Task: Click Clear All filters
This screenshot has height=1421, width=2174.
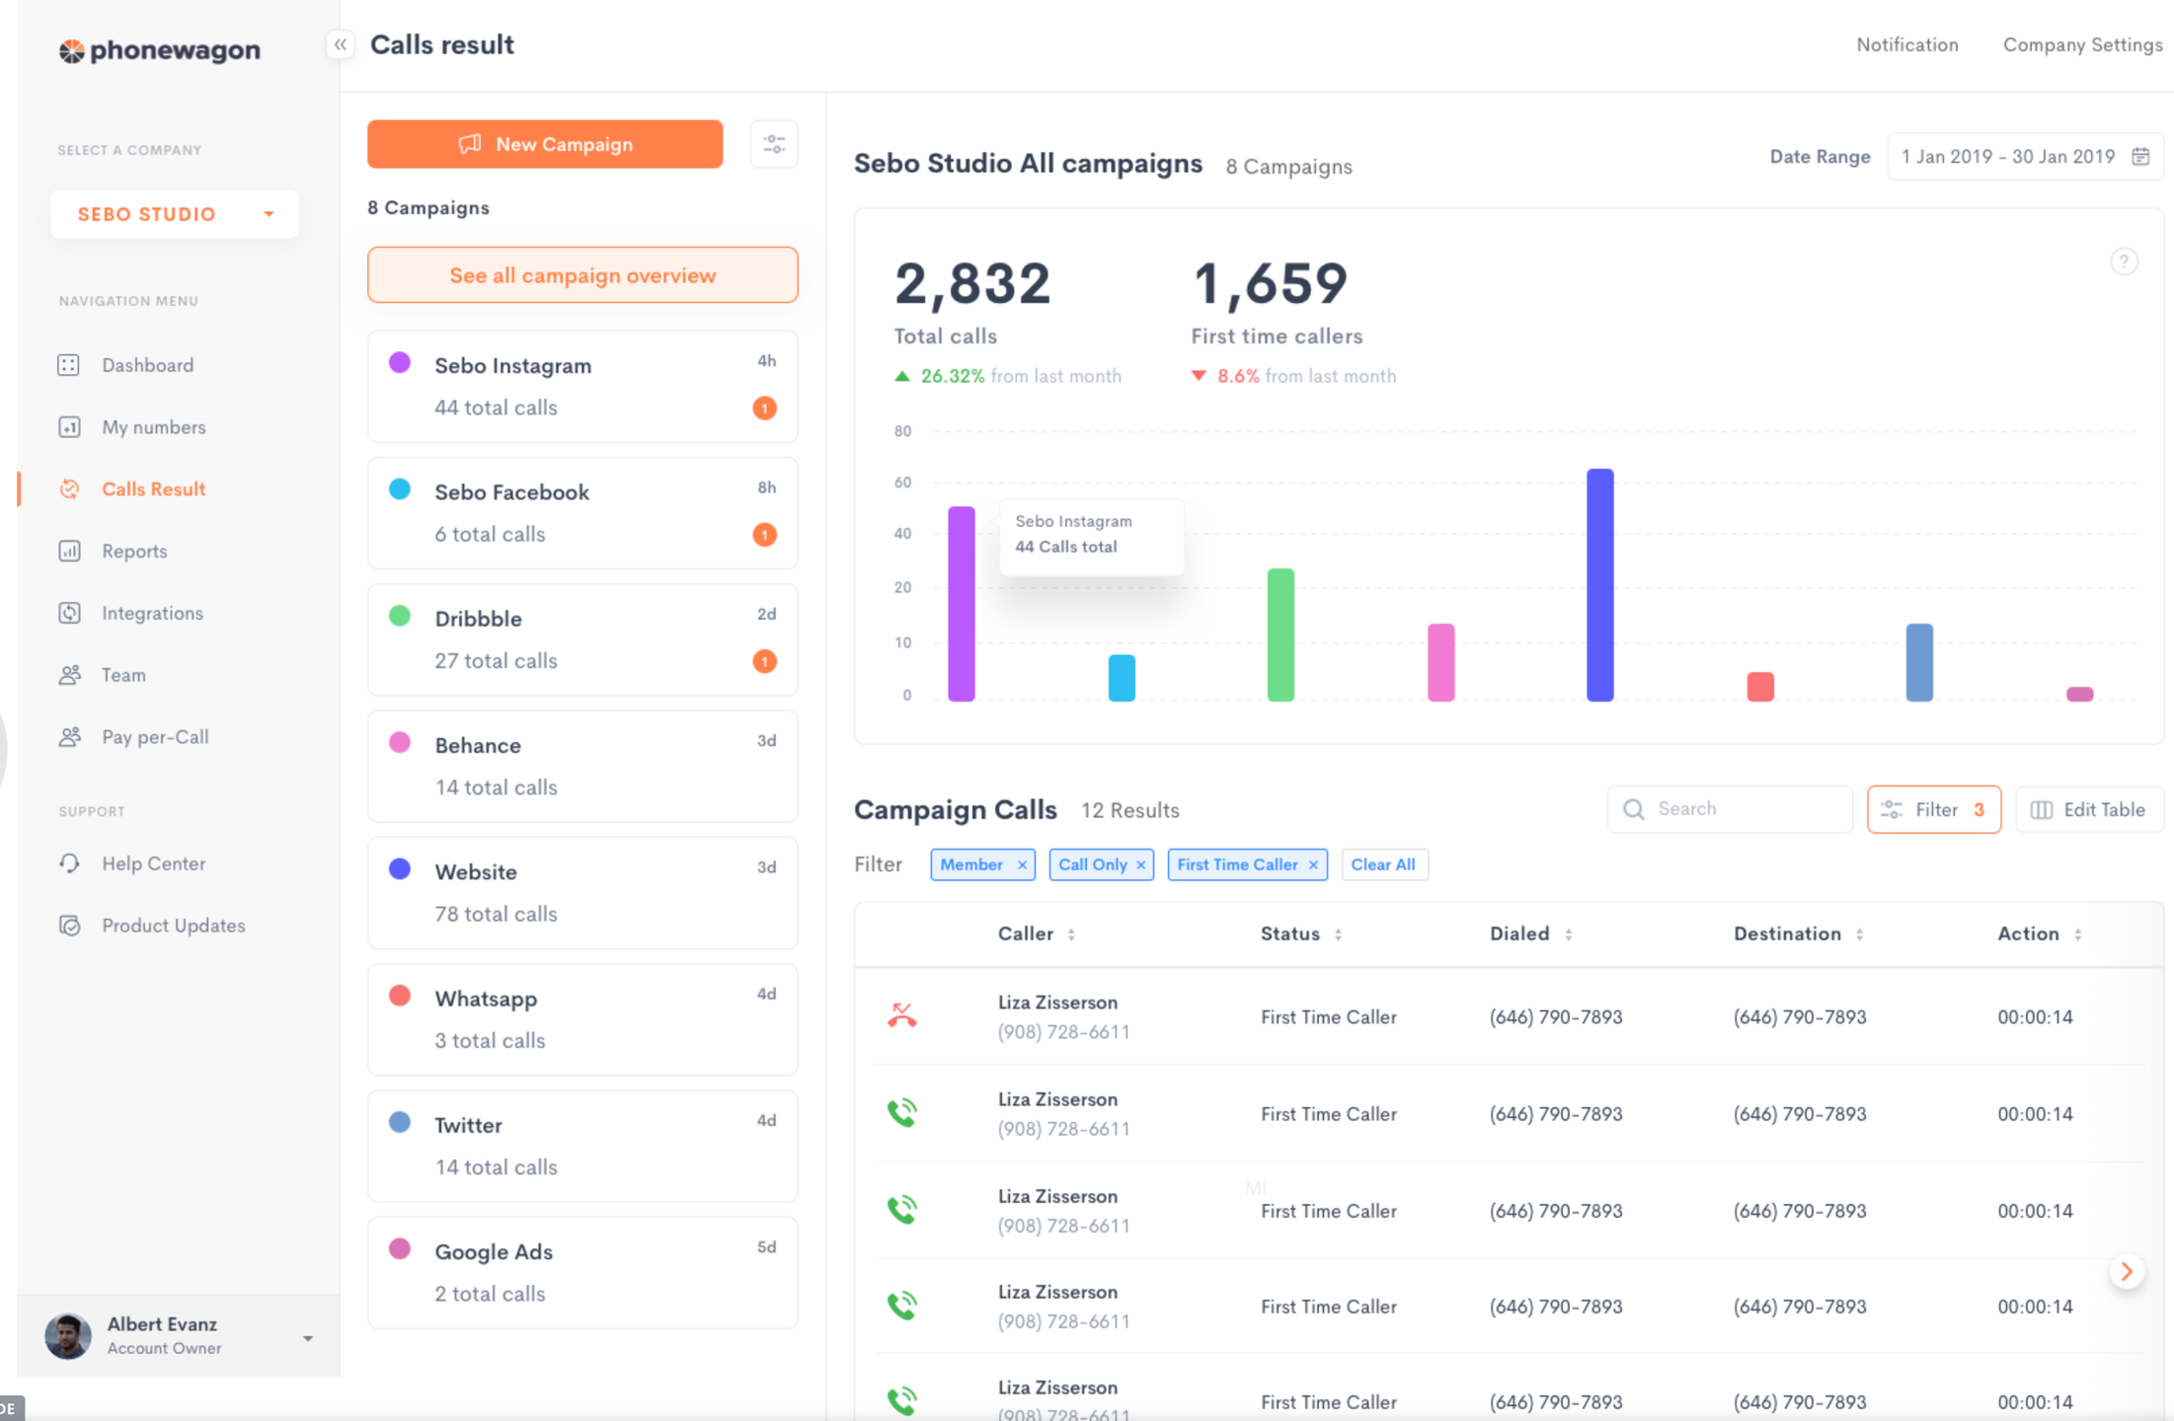Action: tap(1382, 864)
